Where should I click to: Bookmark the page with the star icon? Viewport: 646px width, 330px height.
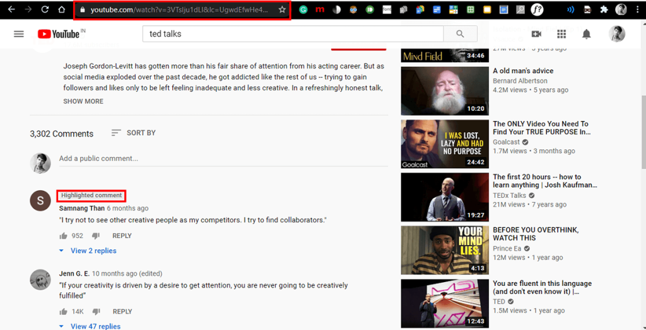pos(282,9)
